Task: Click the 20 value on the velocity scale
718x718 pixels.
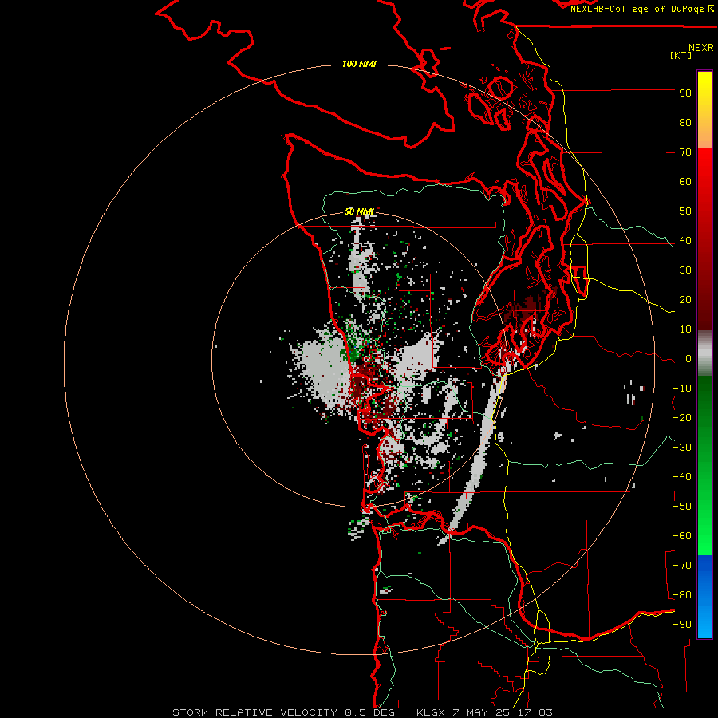Action: click(x=685, y=300)
